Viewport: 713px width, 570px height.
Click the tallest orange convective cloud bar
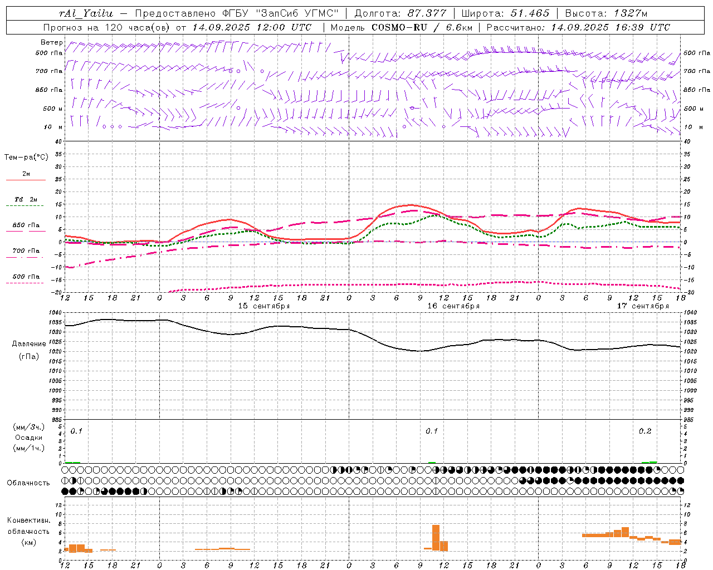click(x=436, y=538)
